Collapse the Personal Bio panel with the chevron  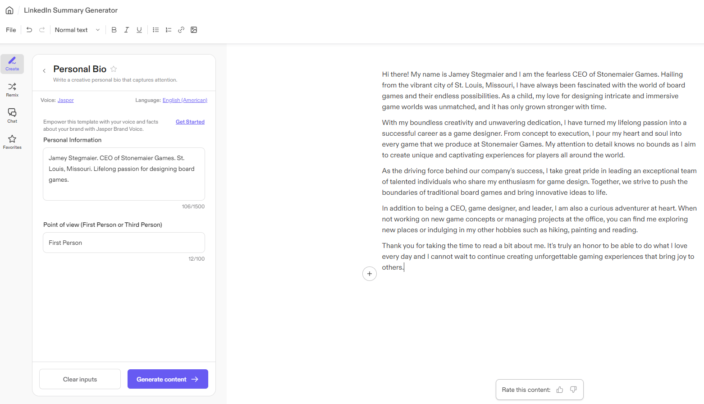tap(44, 70)
